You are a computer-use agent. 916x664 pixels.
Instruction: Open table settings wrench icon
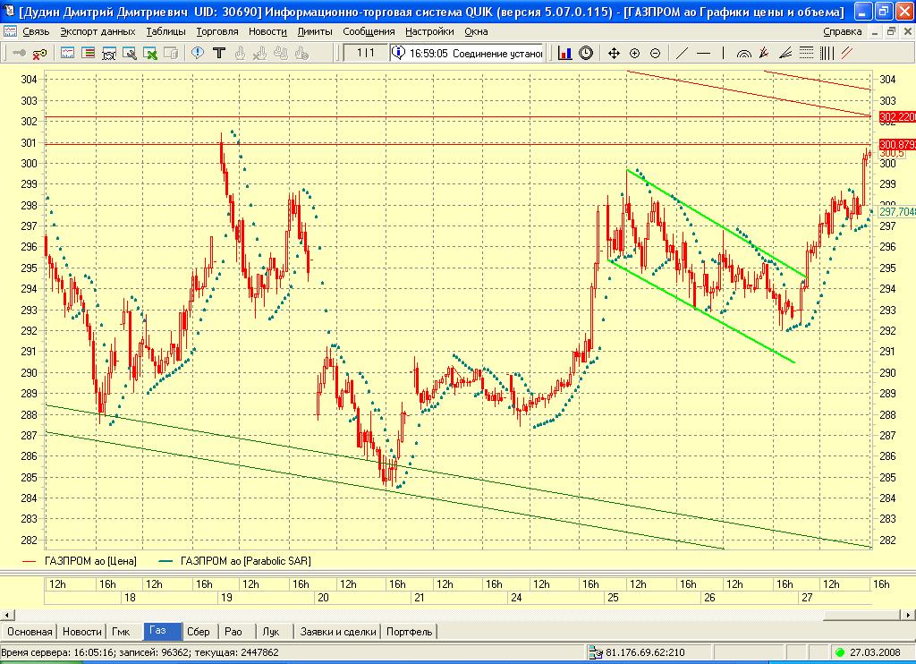point(130,53)
